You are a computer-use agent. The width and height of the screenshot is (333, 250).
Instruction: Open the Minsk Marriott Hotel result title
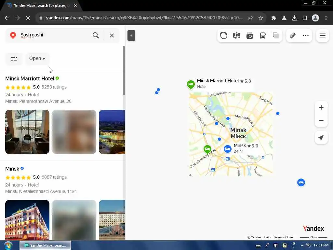click(30, 79)
